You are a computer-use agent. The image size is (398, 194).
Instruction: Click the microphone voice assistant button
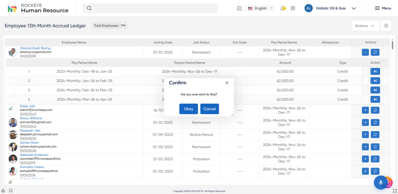[381, 182]
